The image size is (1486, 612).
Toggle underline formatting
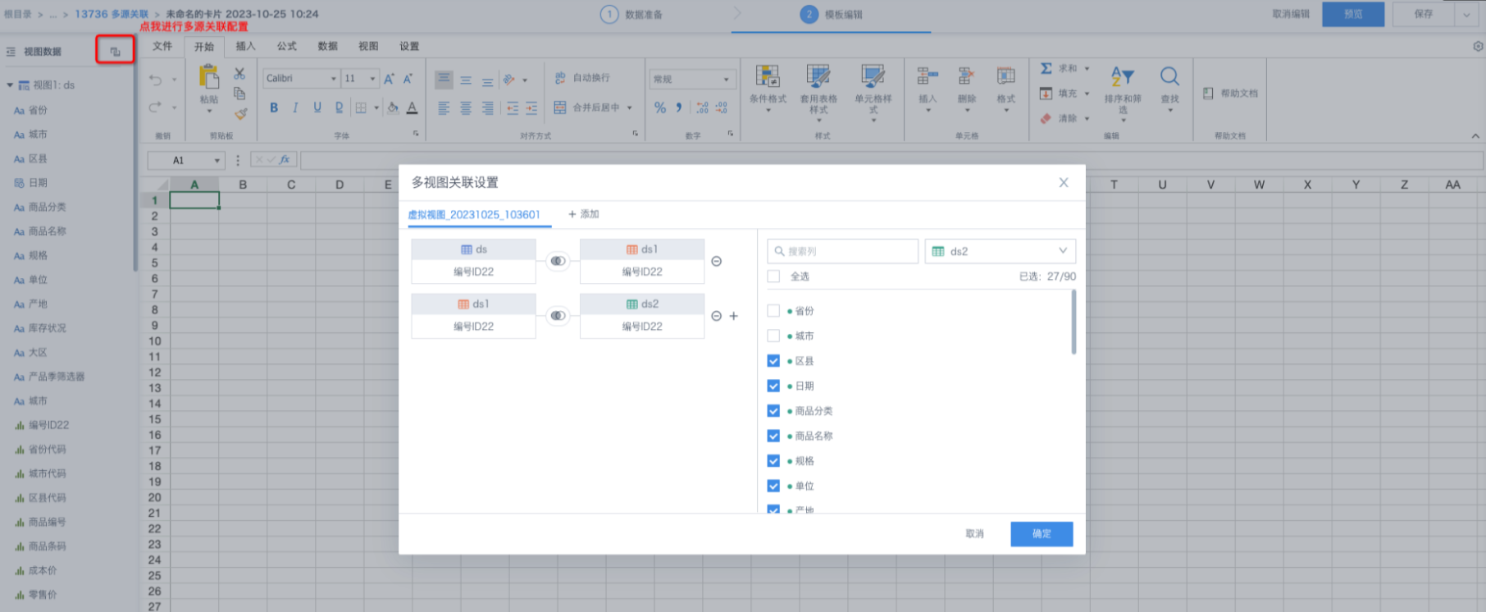317,107
